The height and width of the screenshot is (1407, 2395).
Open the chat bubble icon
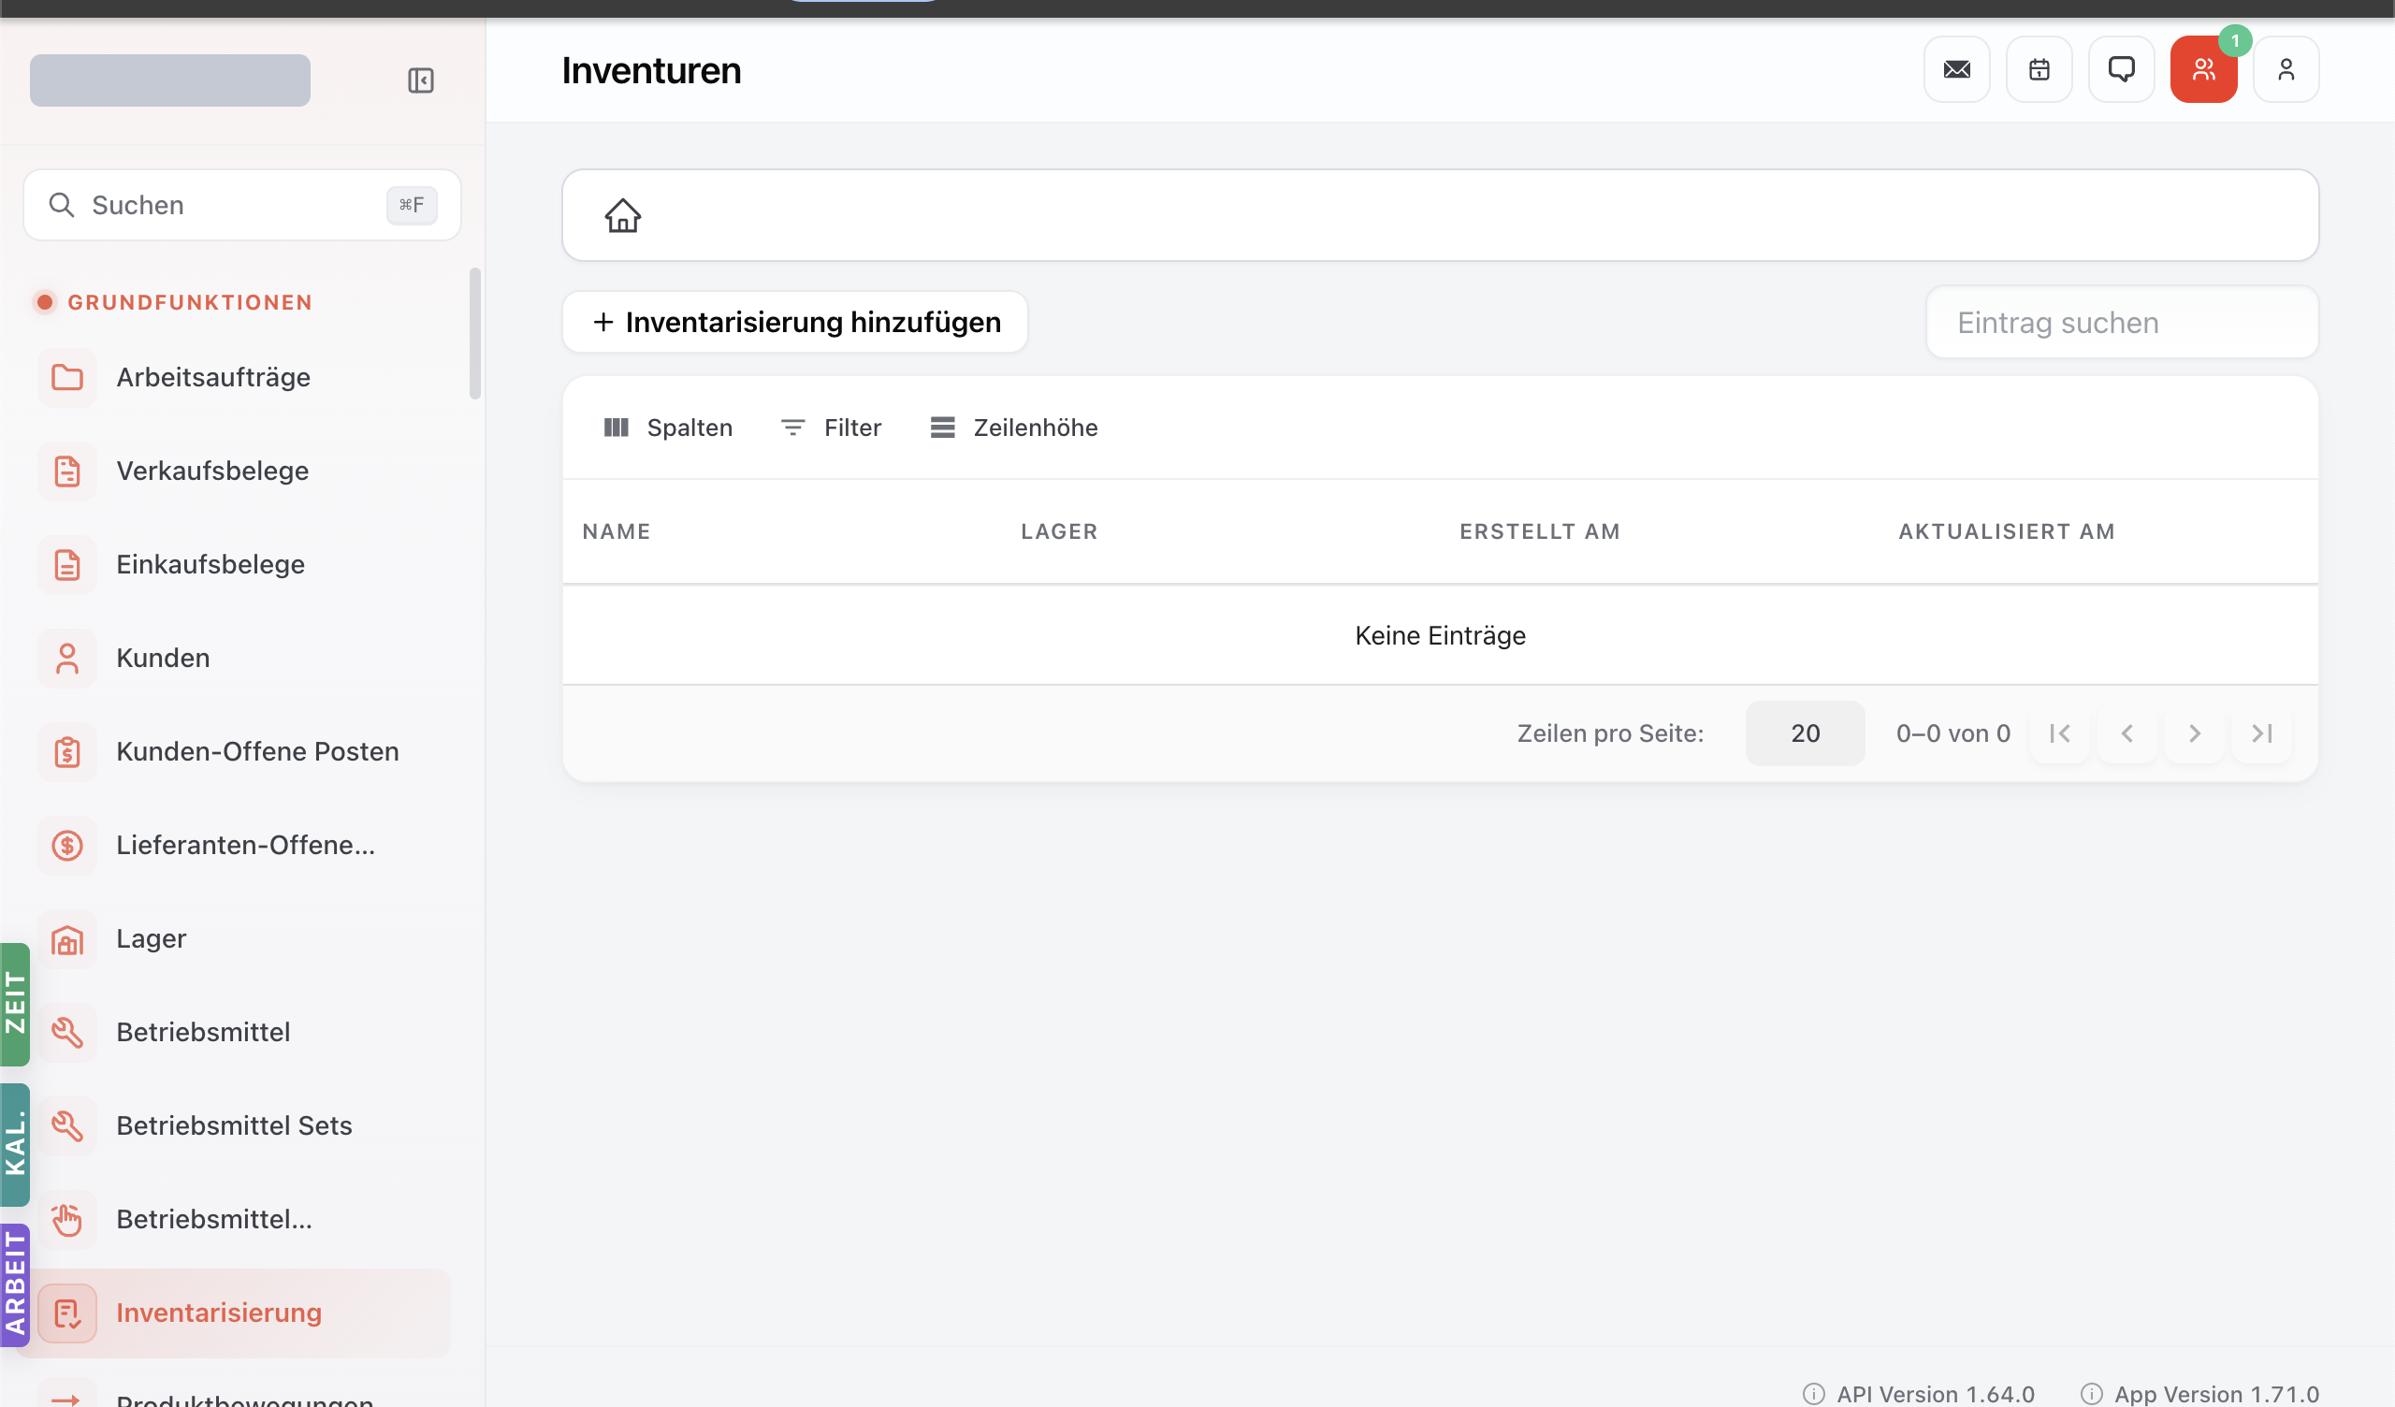(x=2121, y=69)
